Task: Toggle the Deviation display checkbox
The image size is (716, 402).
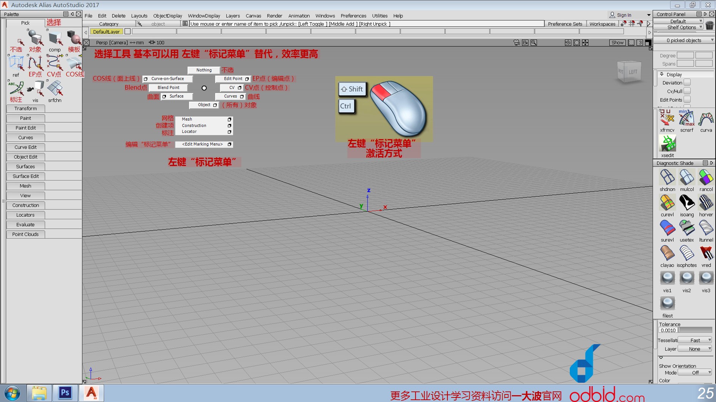Action: pos(687,82)
